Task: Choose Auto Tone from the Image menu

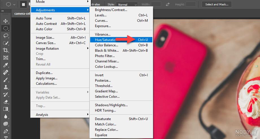Action: pos(60,18)
